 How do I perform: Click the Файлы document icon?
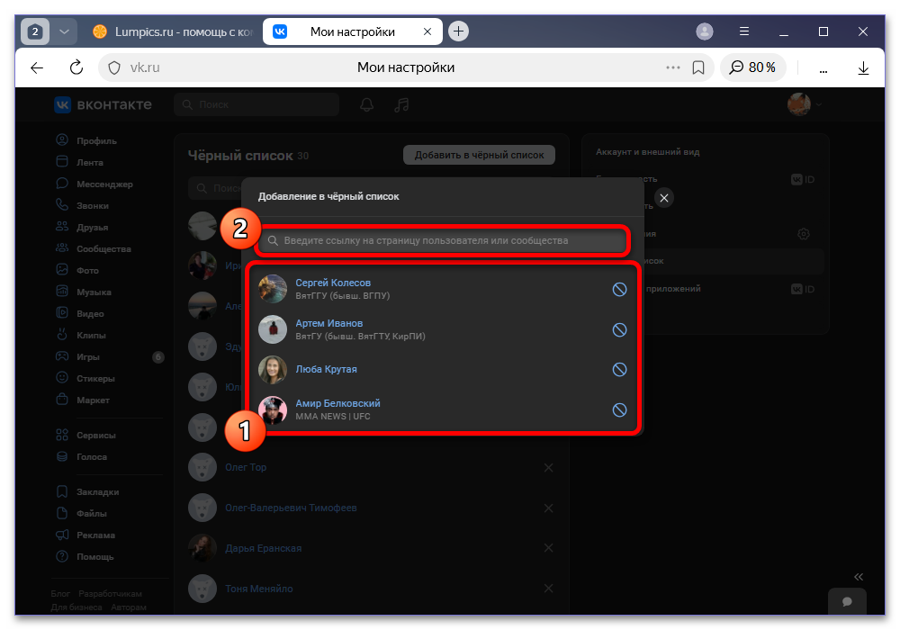[62, 513]
